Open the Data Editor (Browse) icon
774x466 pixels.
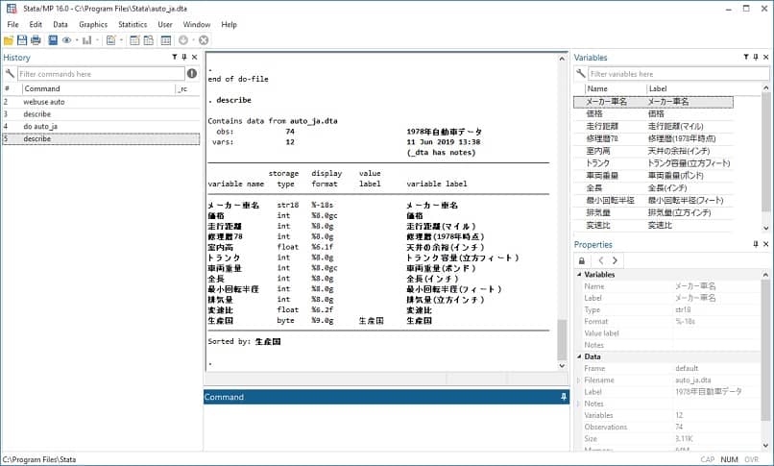point(148,40)
